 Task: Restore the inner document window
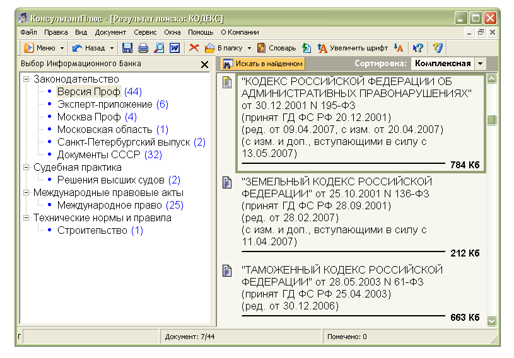pos(481,32)
